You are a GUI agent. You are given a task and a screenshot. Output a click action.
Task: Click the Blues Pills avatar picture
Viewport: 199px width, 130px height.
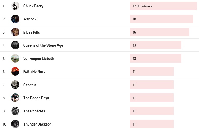pos(15,32)
